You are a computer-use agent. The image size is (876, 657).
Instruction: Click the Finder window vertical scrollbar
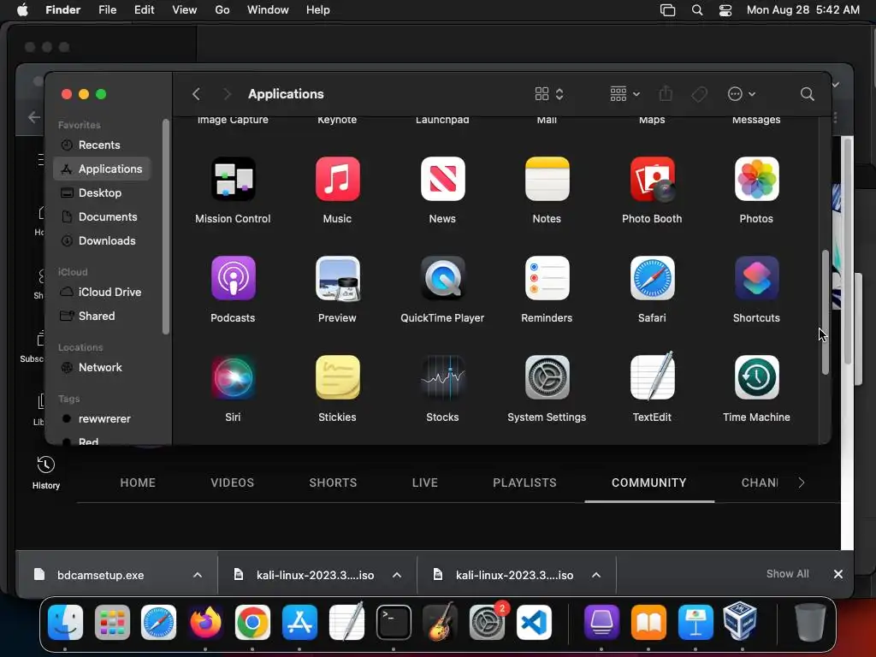click(826, 312)
